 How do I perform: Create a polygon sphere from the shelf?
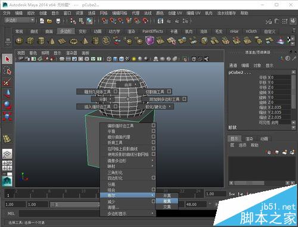(x=19, y=41)
